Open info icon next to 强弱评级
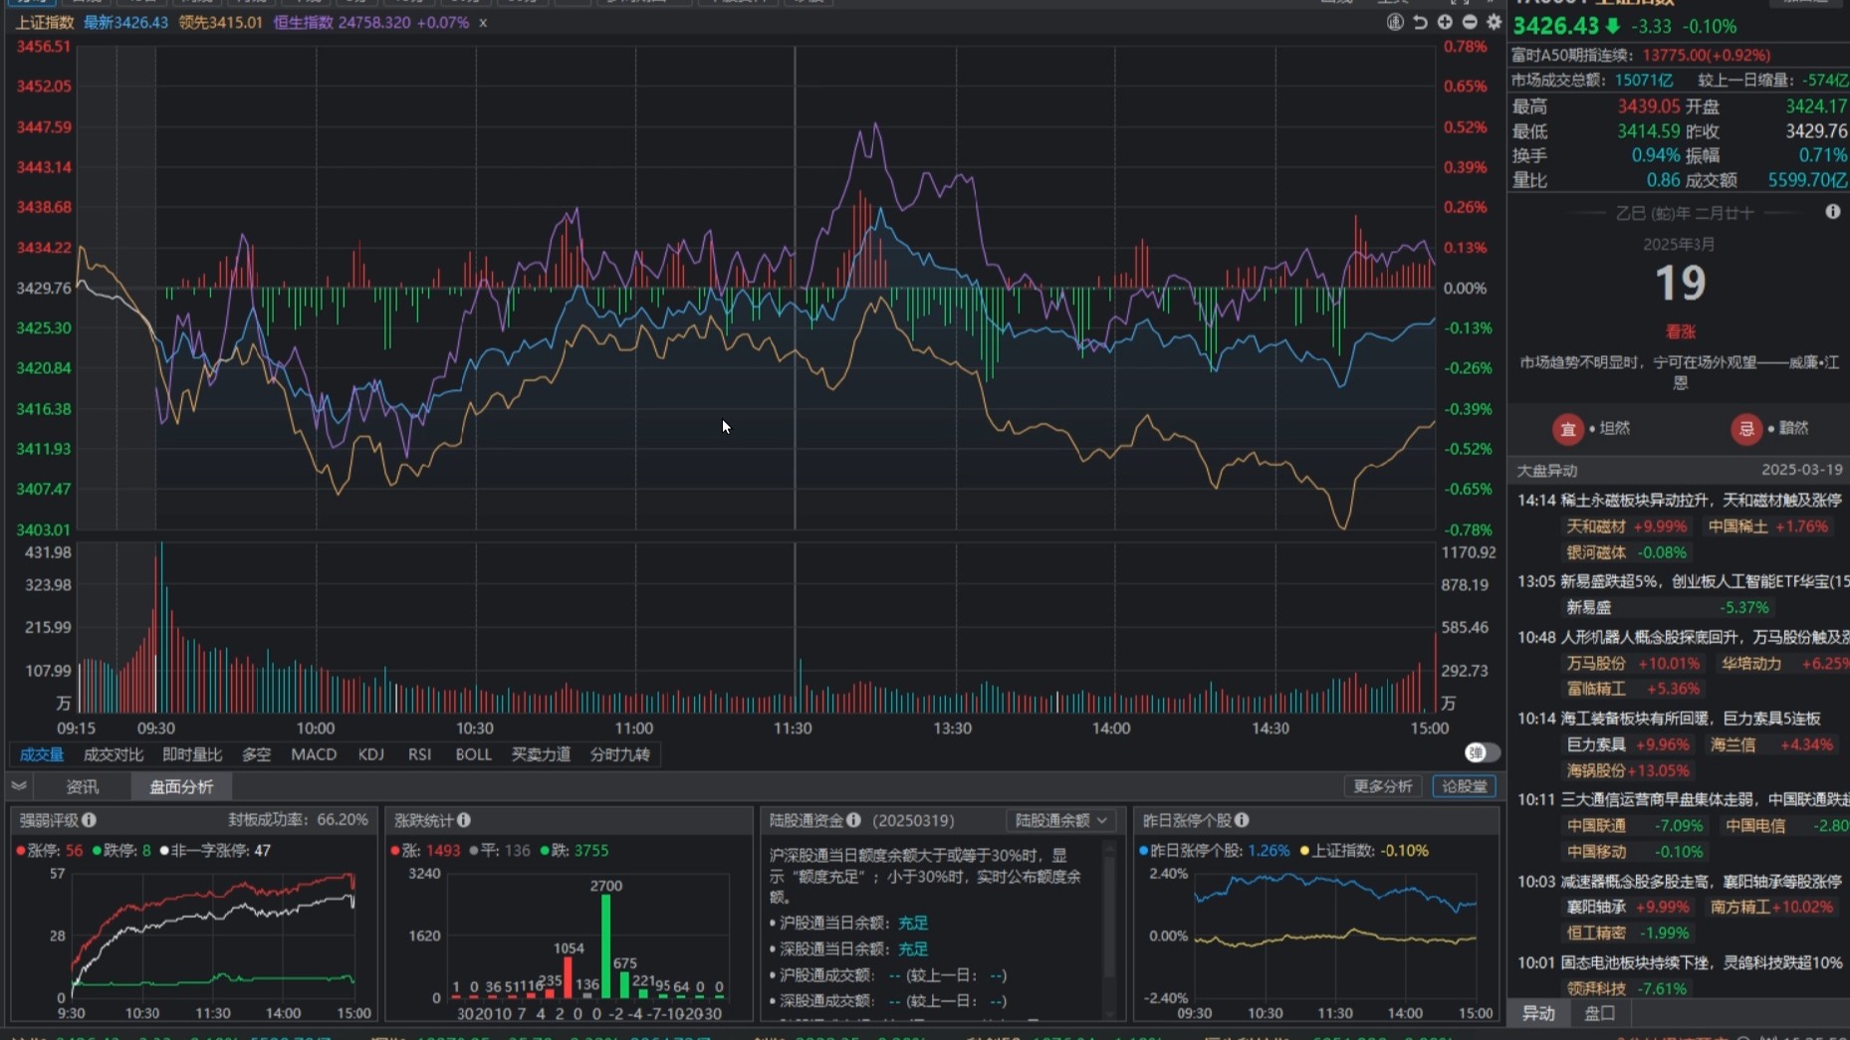The height and width of the screenshot is (1040, 1850). (x=90, y=820)
